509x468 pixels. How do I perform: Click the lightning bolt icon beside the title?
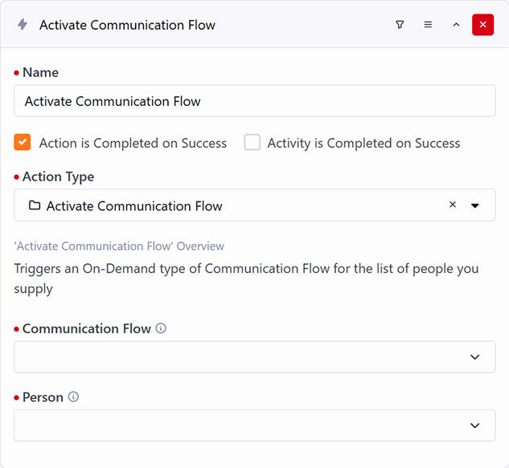click(23, 25)
